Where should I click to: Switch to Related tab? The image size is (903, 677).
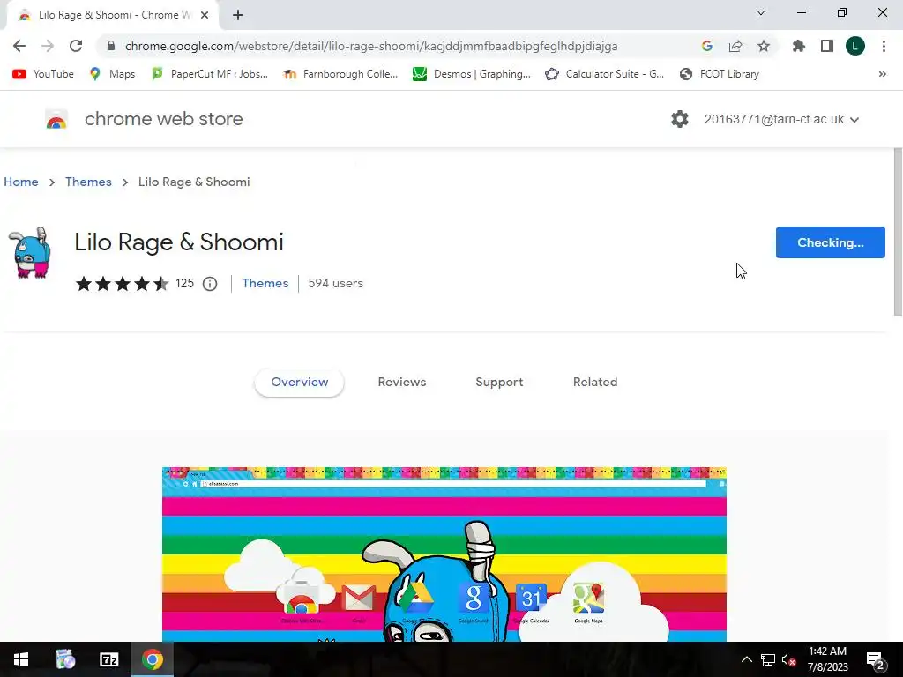(595, 383)
